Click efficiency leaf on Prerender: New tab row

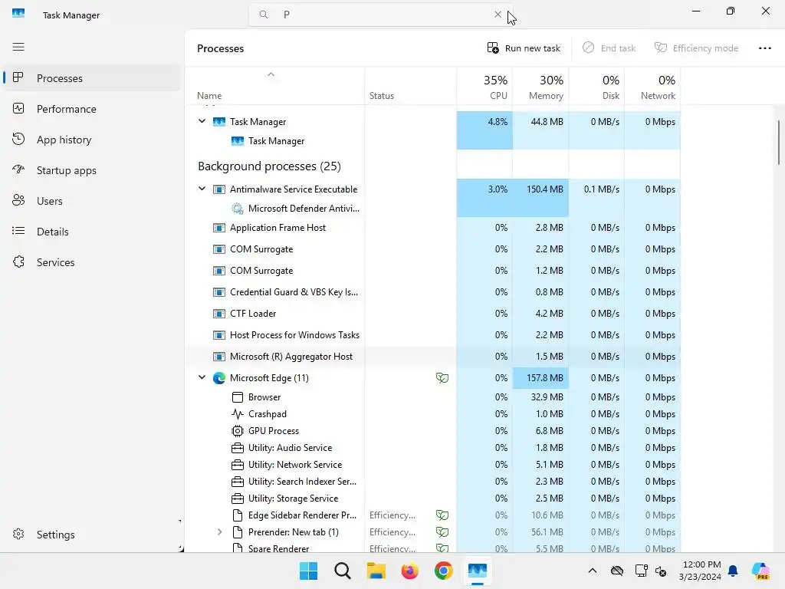click(x=442, y=532)
